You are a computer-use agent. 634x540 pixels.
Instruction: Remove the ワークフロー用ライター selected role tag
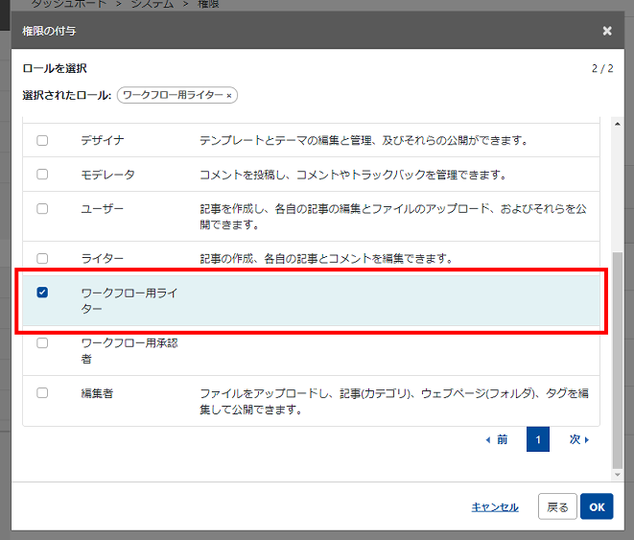coord(228,96)
